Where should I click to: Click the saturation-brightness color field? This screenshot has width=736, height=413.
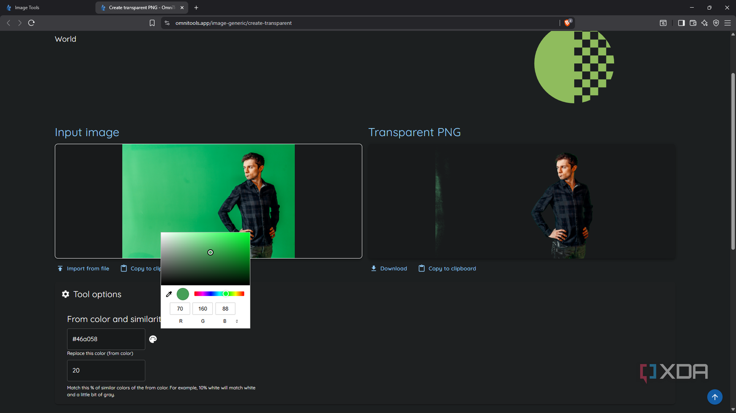click(x=205, y=259)
